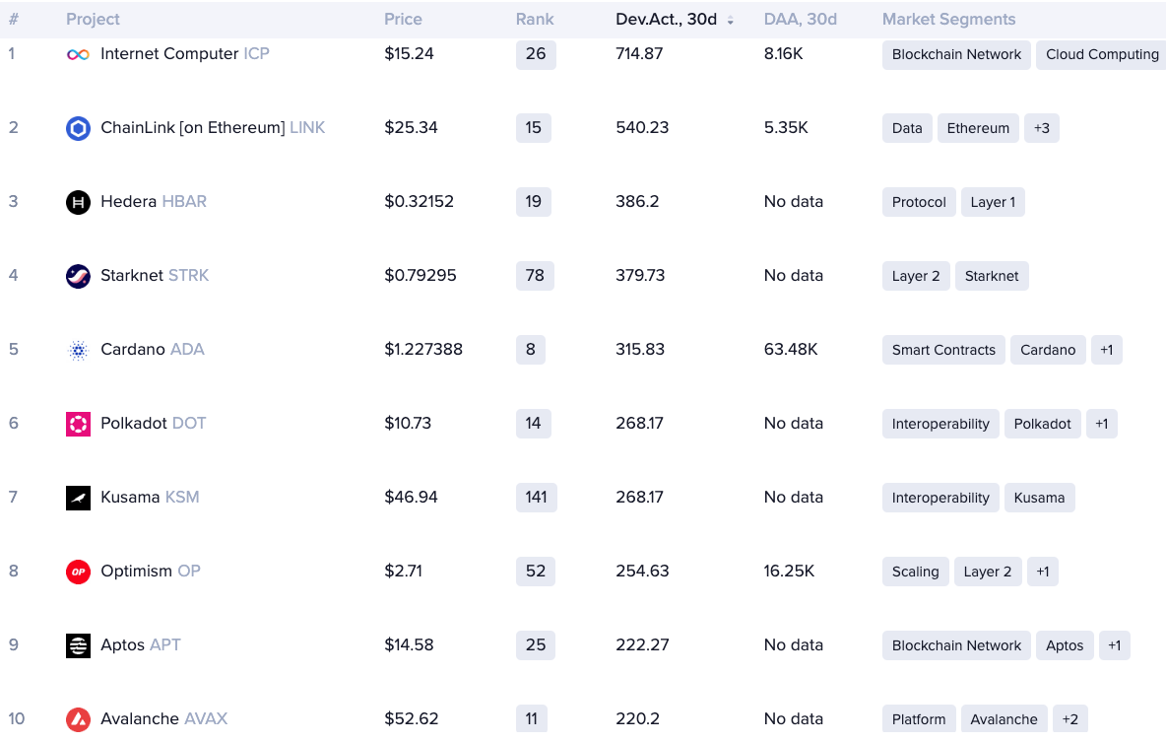Expand ChainLink's +3 more segments
The width and height of the screenshot is (1166, 742).
[x=1041, y=128]
